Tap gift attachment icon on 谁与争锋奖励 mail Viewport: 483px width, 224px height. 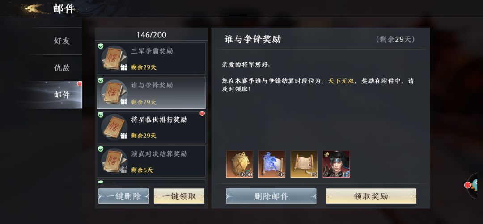click(123, 101)
